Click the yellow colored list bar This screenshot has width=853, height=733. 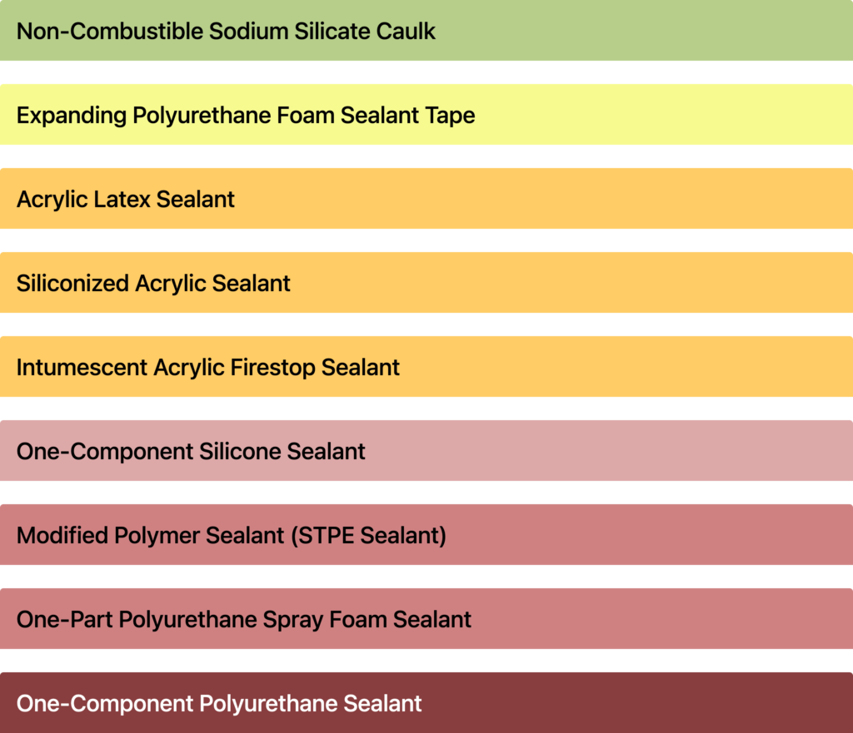(x=426, y=115)
